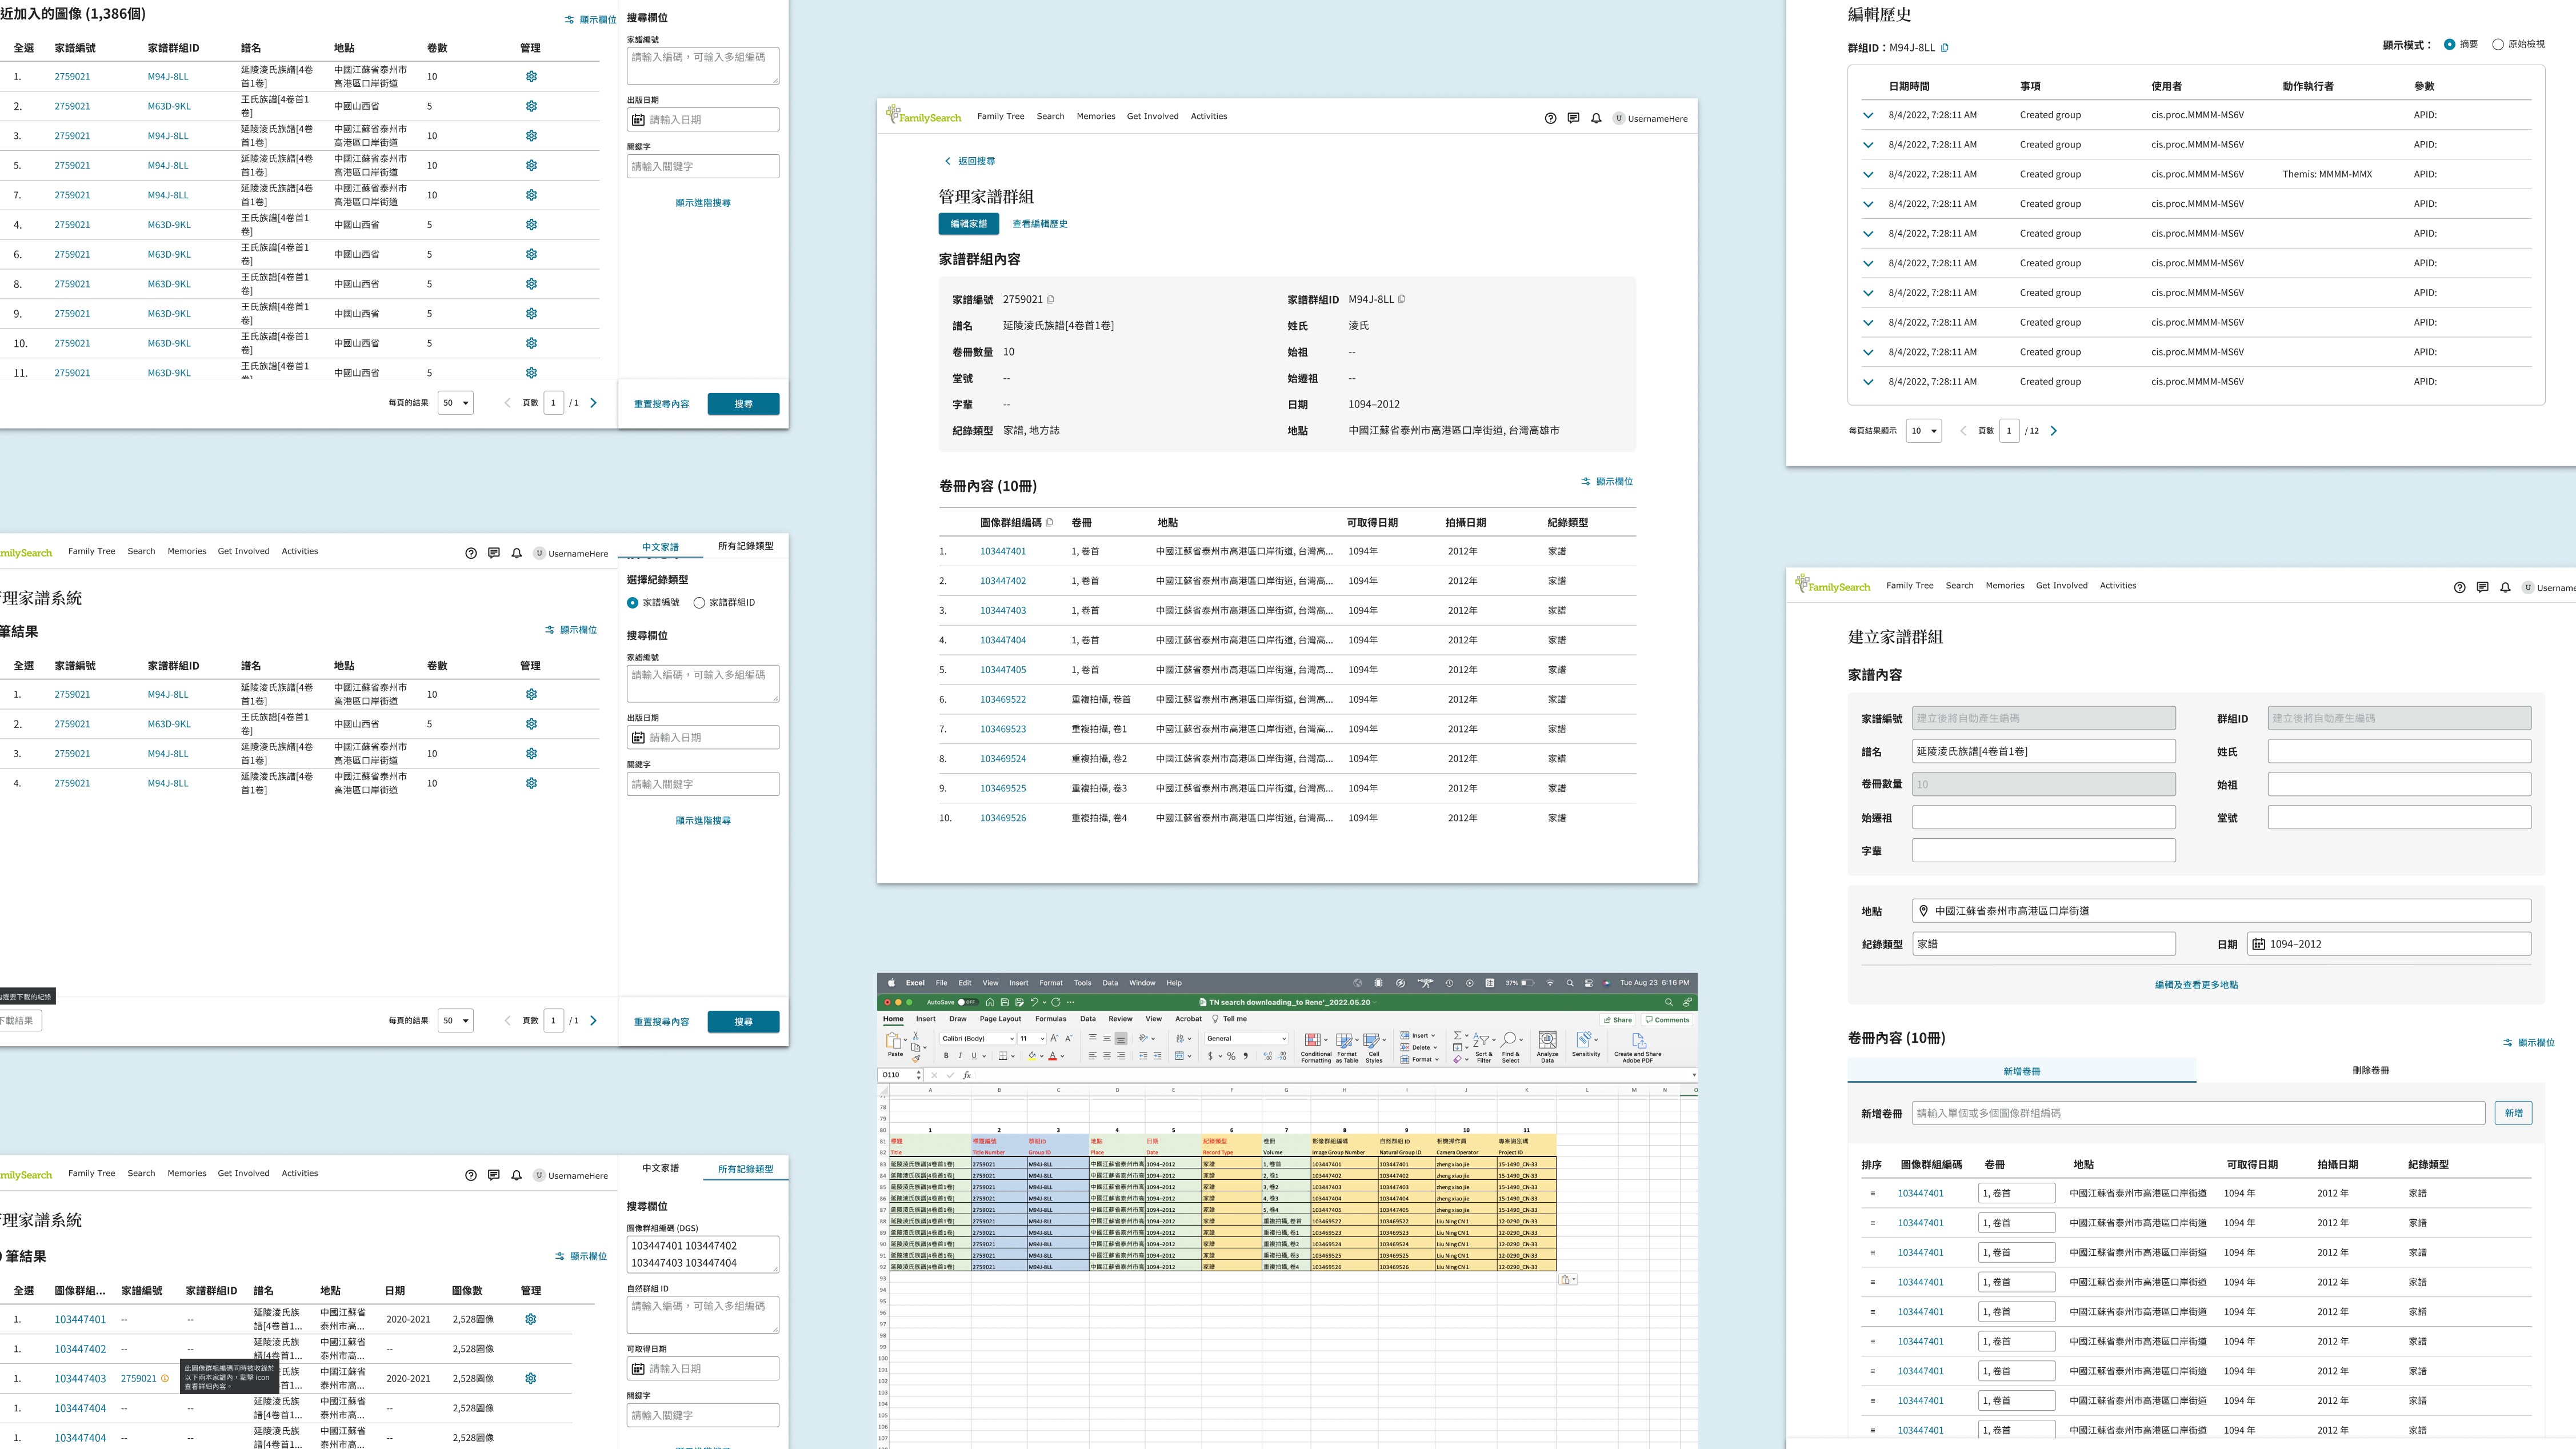Screen dimensions: 2576x1449
Task: Switch to Excel Formulas ribbon tab
Action: click(1050, 1019)
